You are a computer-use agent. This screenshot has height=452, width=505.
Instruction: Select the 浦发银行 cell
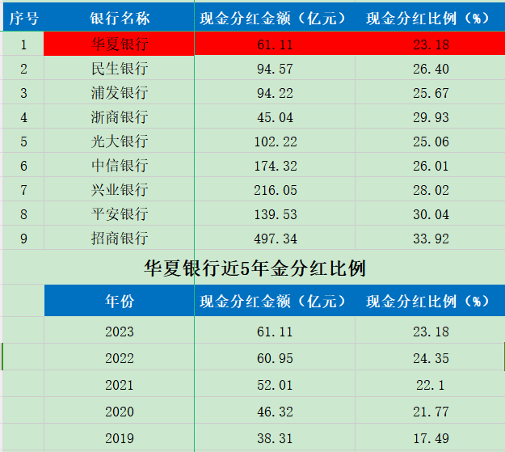pos(119,92)
